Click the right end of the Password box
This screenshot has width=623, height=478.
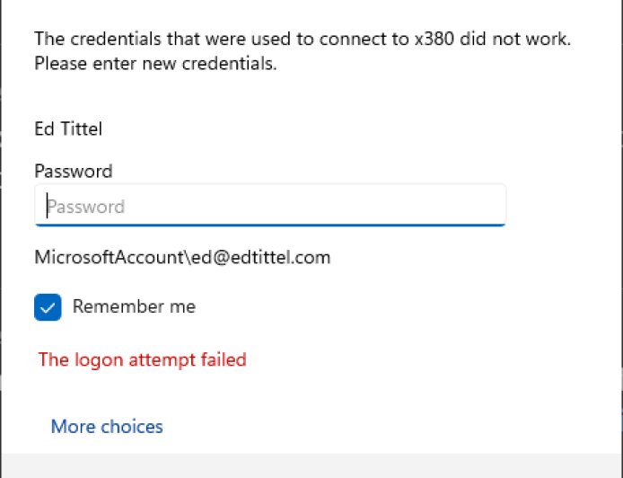tap(492, 206)
